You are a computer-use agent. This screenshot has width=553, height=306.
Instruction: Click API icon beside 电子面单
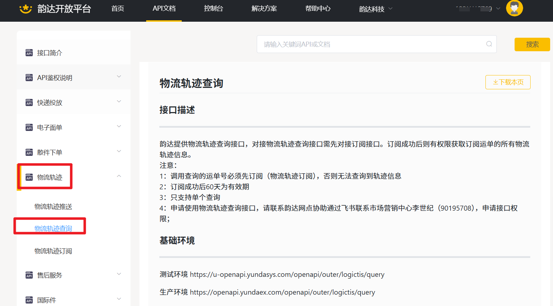(x=29, y=128)
